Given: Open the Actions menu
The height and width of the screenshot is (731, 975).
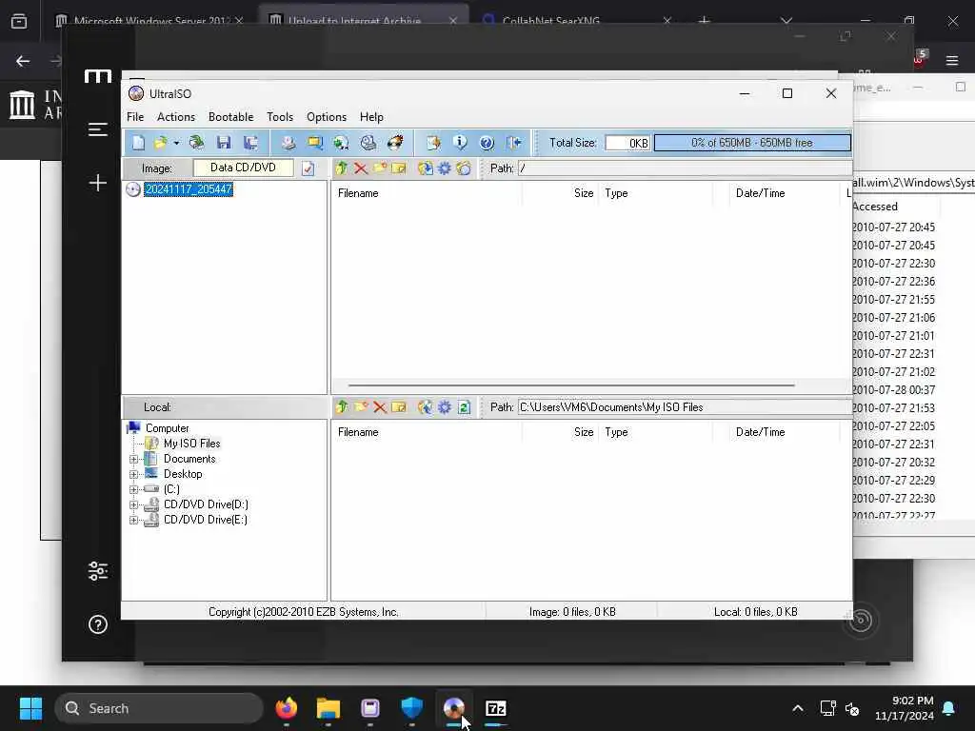Looking at the screenshot, I should tap(176, 117).
